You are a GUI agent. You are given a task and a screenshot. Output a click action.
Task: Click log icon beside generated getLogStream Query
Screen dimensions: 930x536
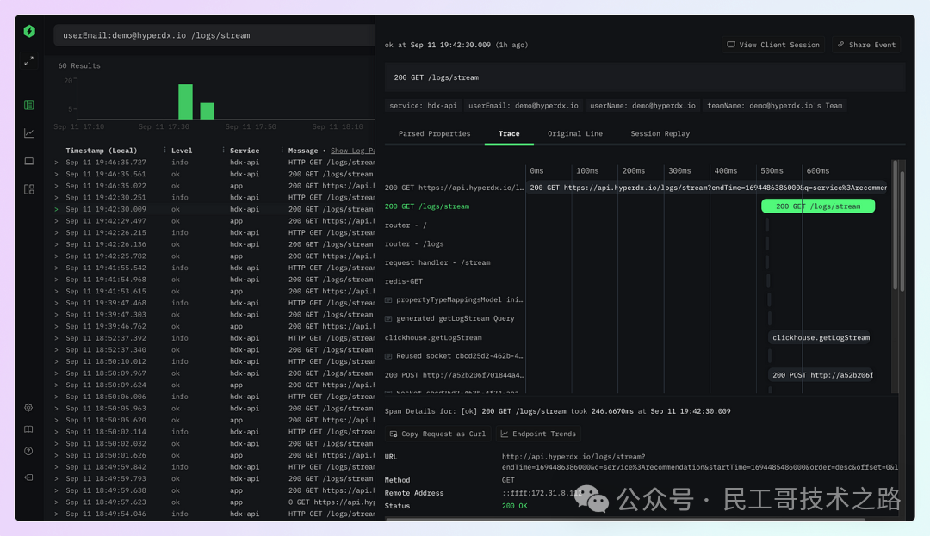(x=388, y=318)
